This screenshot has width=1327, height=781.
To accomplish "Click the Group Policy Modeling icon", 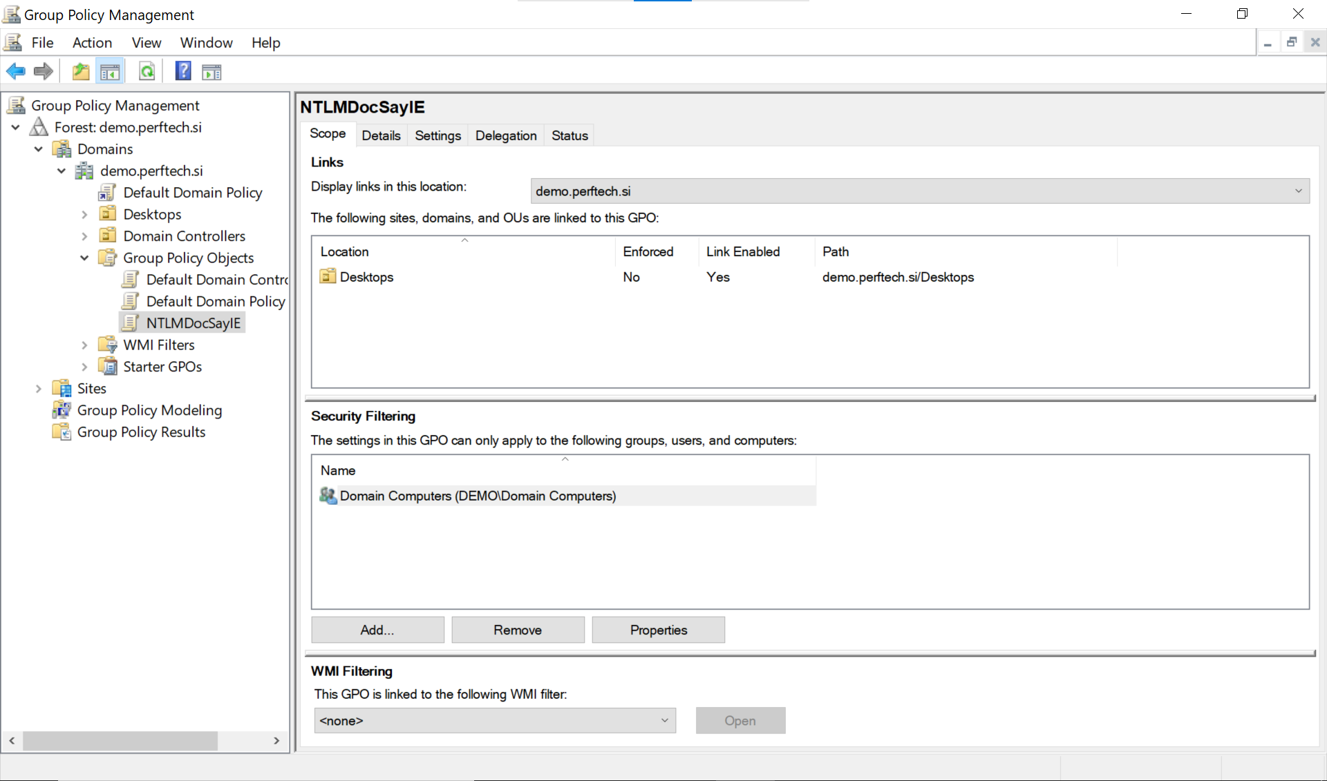I will (x=62, y=409).
